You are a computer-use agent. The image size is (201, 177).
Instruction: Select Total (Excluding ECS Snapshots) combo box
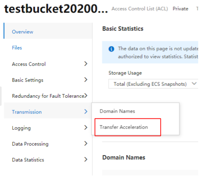click(153, 84)
